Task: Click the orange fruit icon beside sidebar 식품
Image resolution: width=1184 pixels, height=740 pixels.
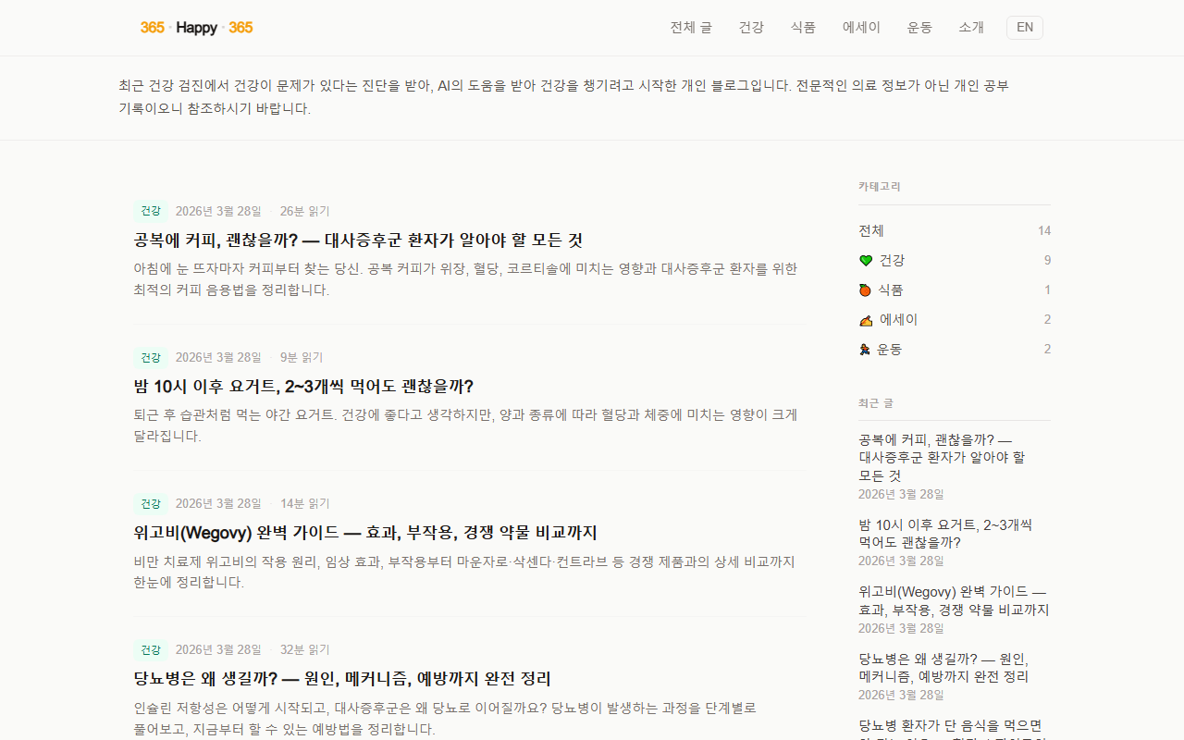Action: (x=865, y=290)
